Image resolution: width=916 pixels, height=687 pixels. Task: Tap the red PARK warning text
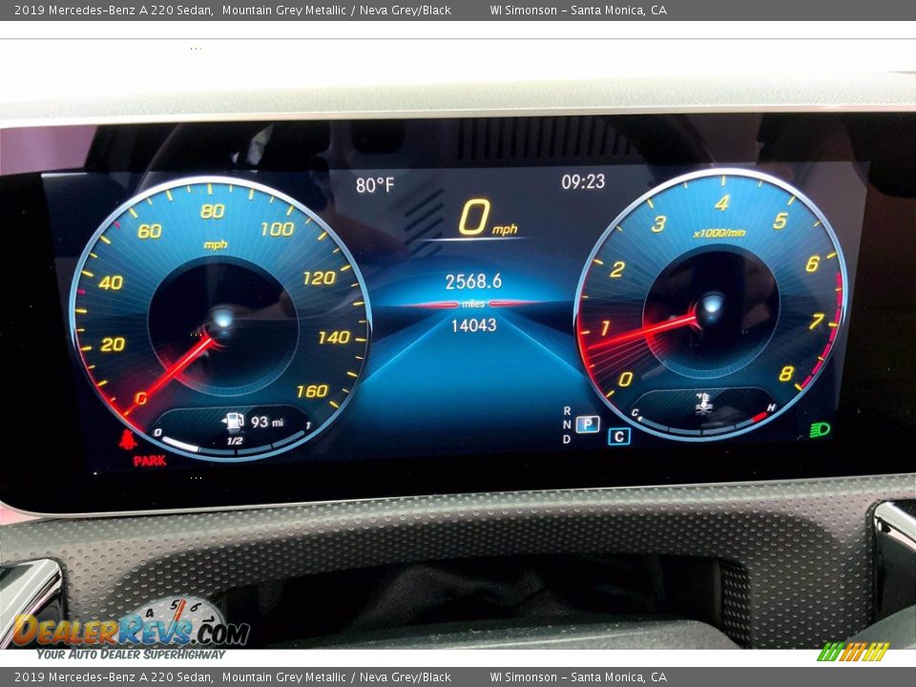tap(150, 460)
